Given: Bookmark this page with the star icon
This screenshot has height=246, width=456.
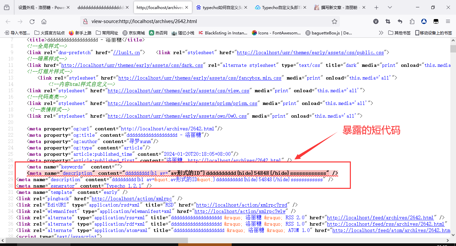Looking at the screenshot, I should pos(334,21).
